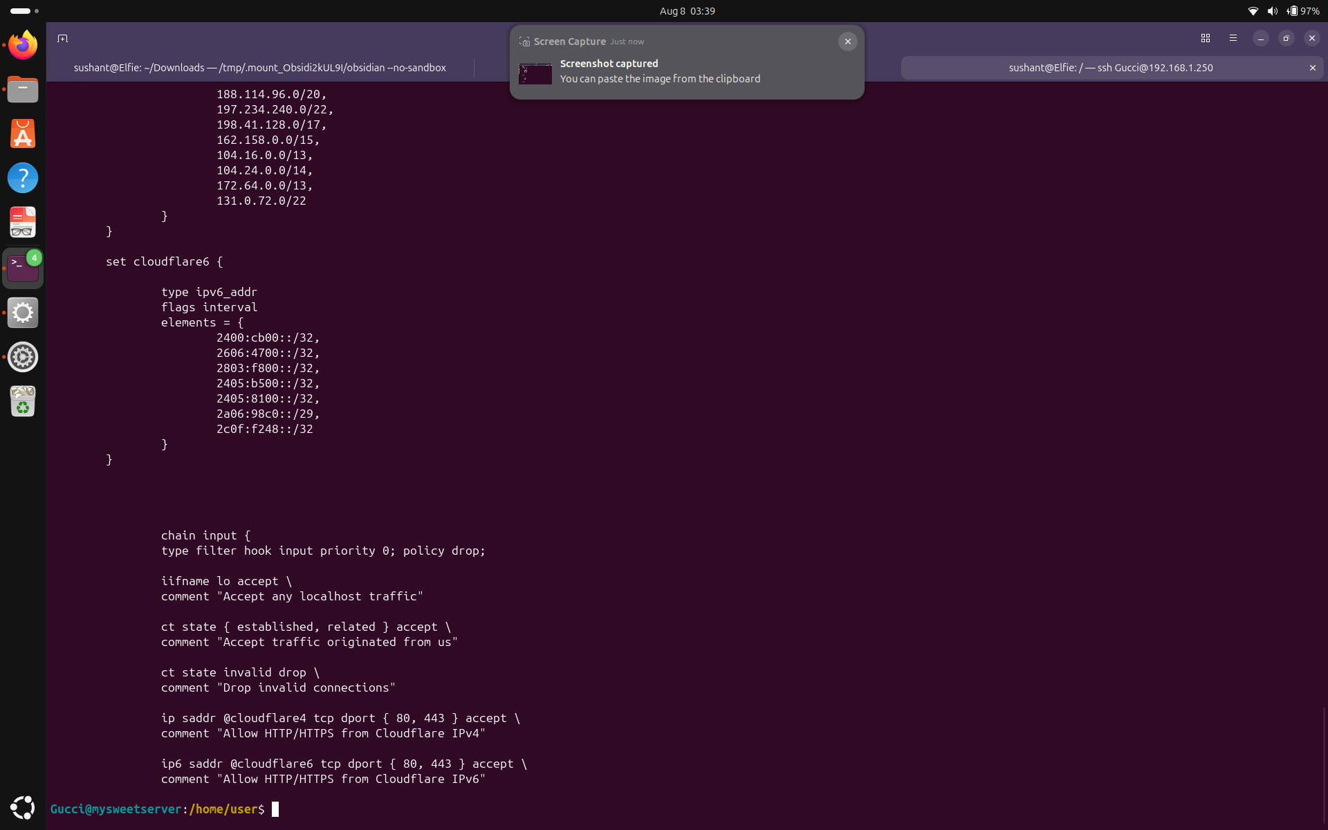Launch Firefox from the dock
Screen dimensions: 1328x830
(23, 46)
